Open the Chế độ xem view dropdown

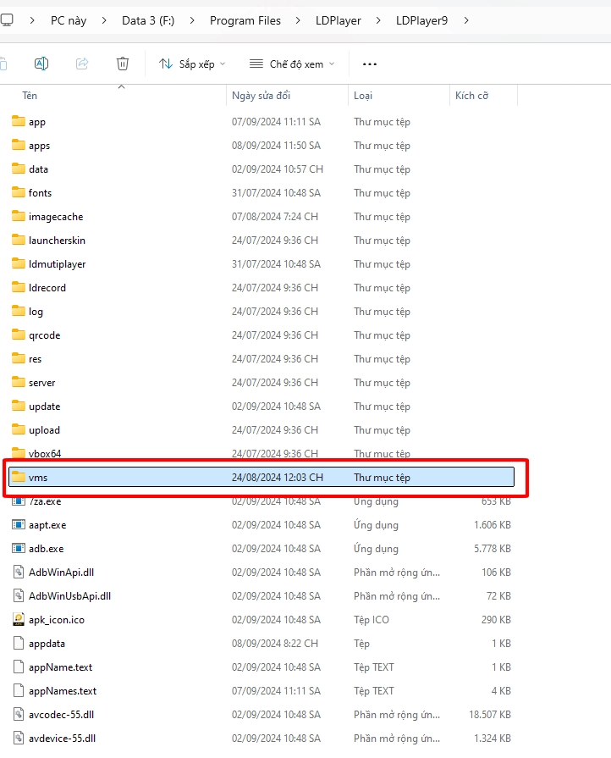coord(292,64)
